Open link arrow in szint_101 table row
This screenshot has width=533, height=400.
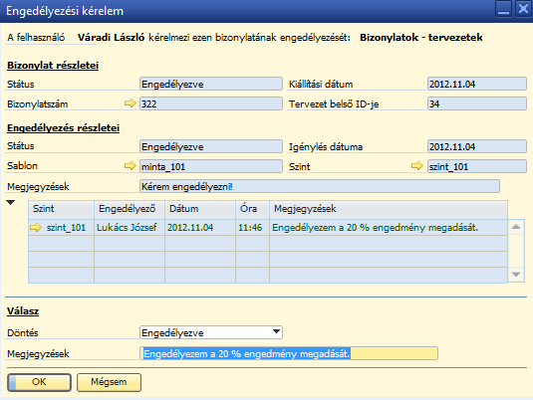point(36,227)
